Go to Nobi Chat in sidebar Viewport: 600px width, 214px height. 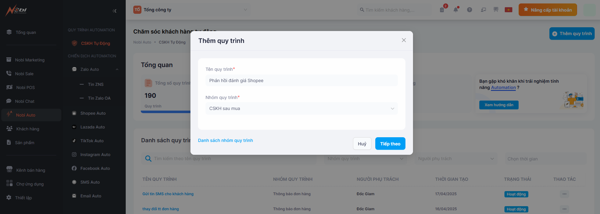(25, 101)
